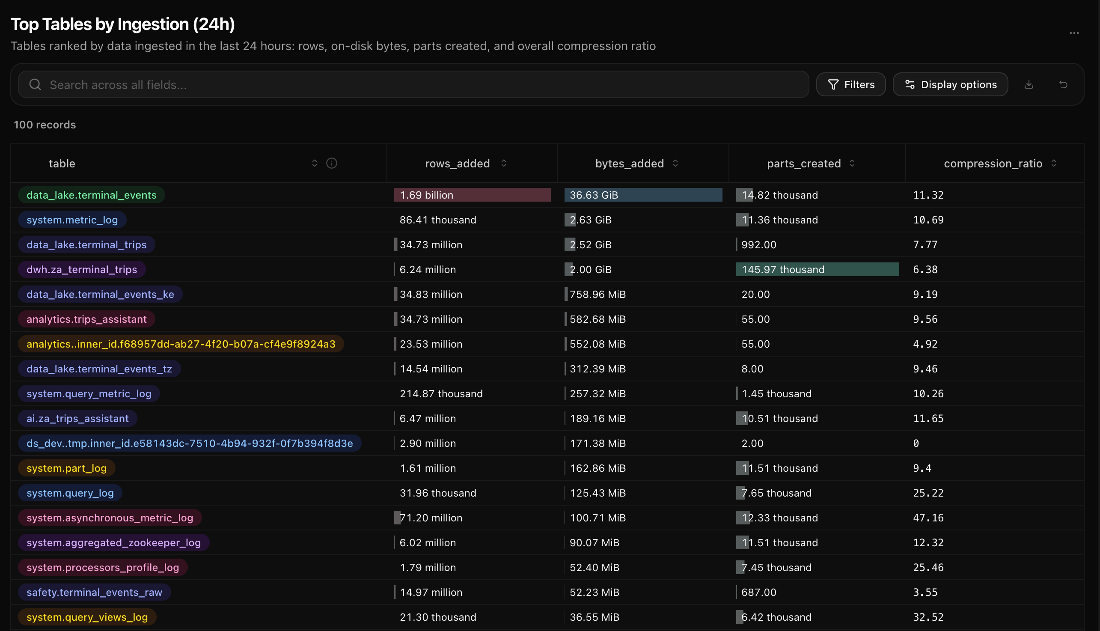
Task: Sort by bytes_added column arrows
Action: click(x=675, y=164)
